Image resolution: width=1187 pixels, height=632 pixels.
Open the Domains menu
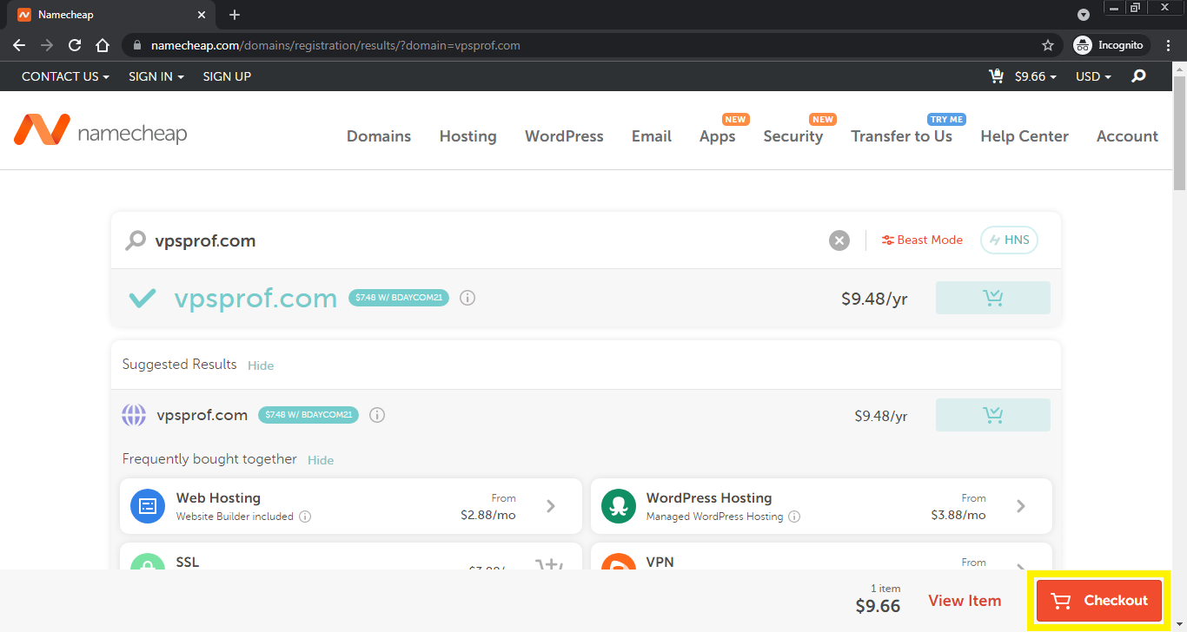[379, 136]
